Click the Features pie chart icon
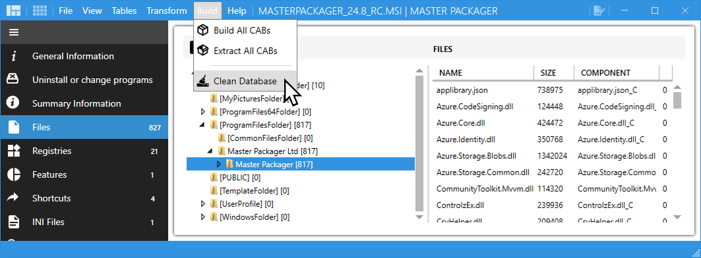This screenshot has width=701, height=258. [14, 174]
